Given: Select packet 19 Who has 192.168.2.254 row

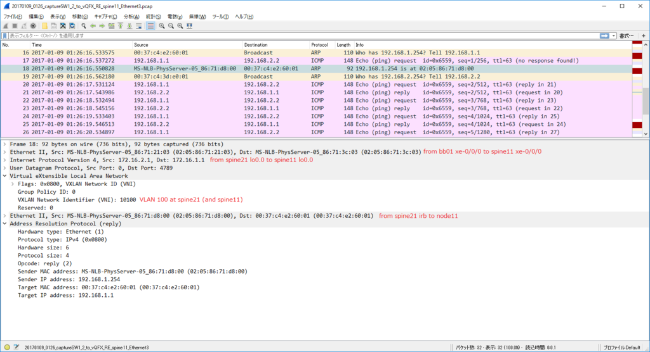Looking at the screenshot, I should click(x=316, y=77).
